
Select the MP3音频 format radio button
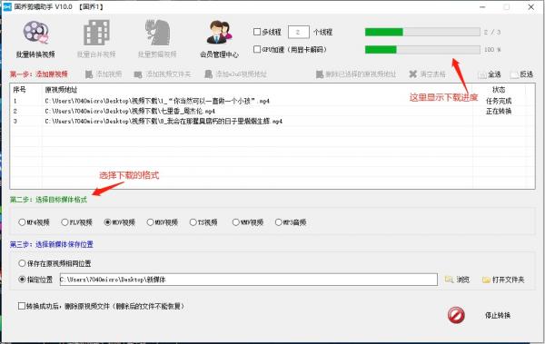coord(279,222)
